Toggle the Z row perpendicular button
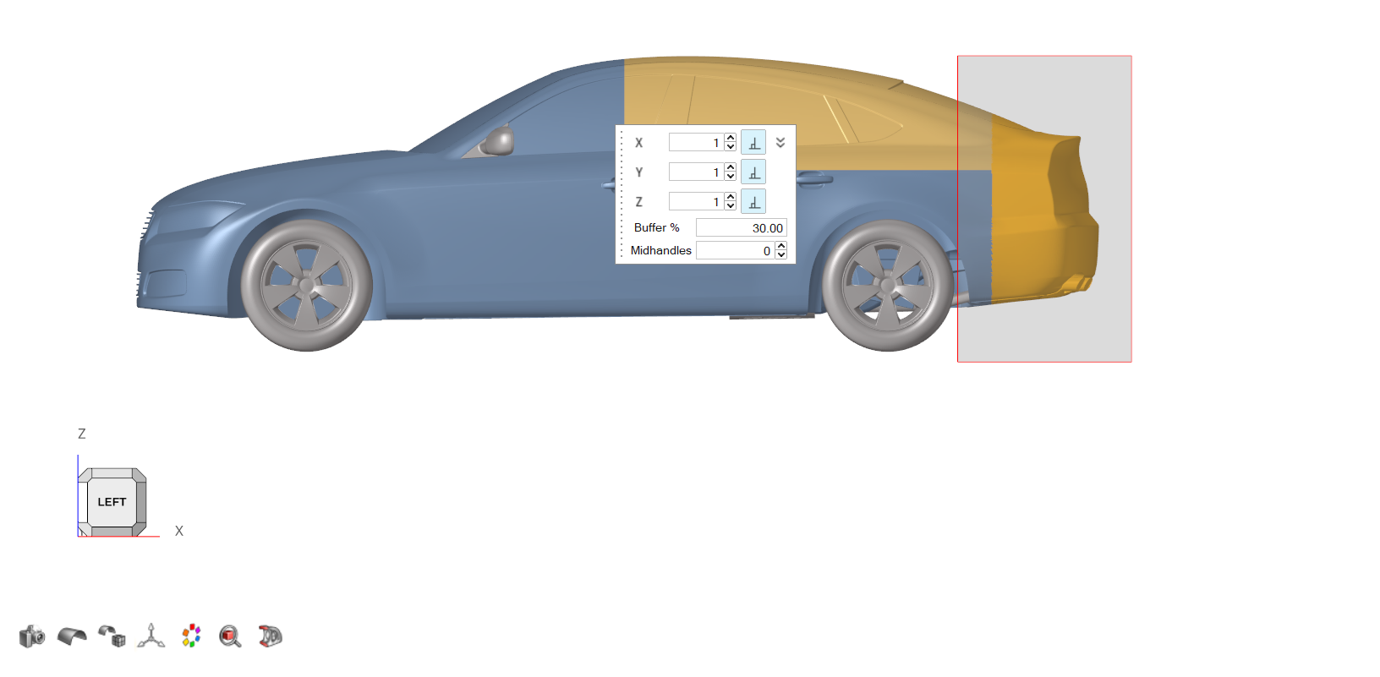 pos(753,201)
